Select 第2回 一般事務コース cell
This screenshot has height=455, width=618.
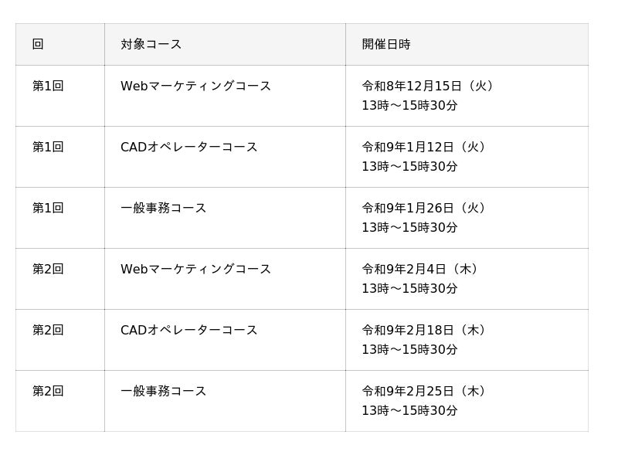pyautogui.click(x=225, y=401)
